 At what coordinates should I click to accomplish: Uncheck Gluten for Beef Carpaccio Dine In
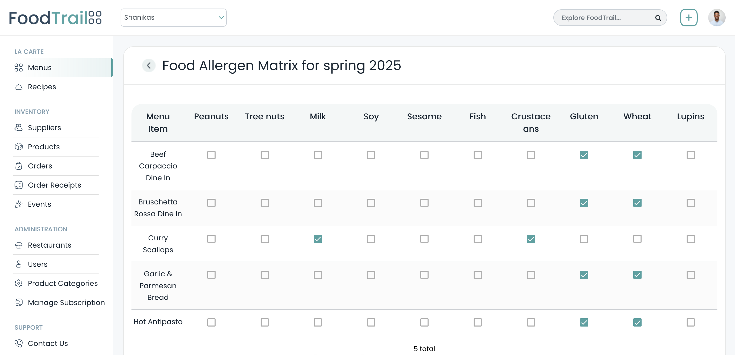click(584, 155)
